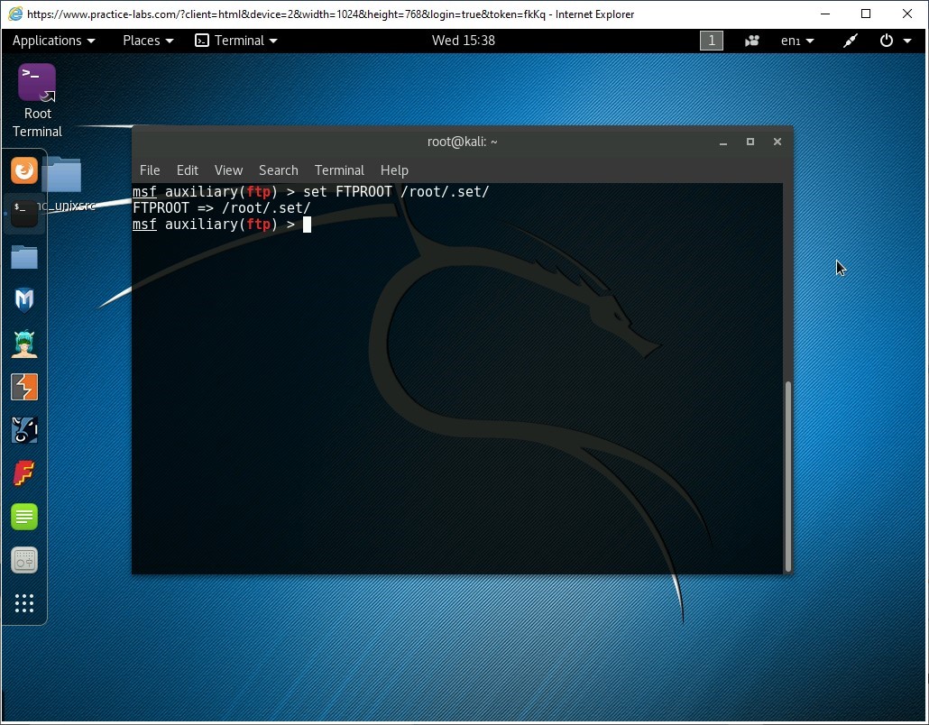
Task: Open the Root Terminal desktop shortcut
Action: click(37, 100)
